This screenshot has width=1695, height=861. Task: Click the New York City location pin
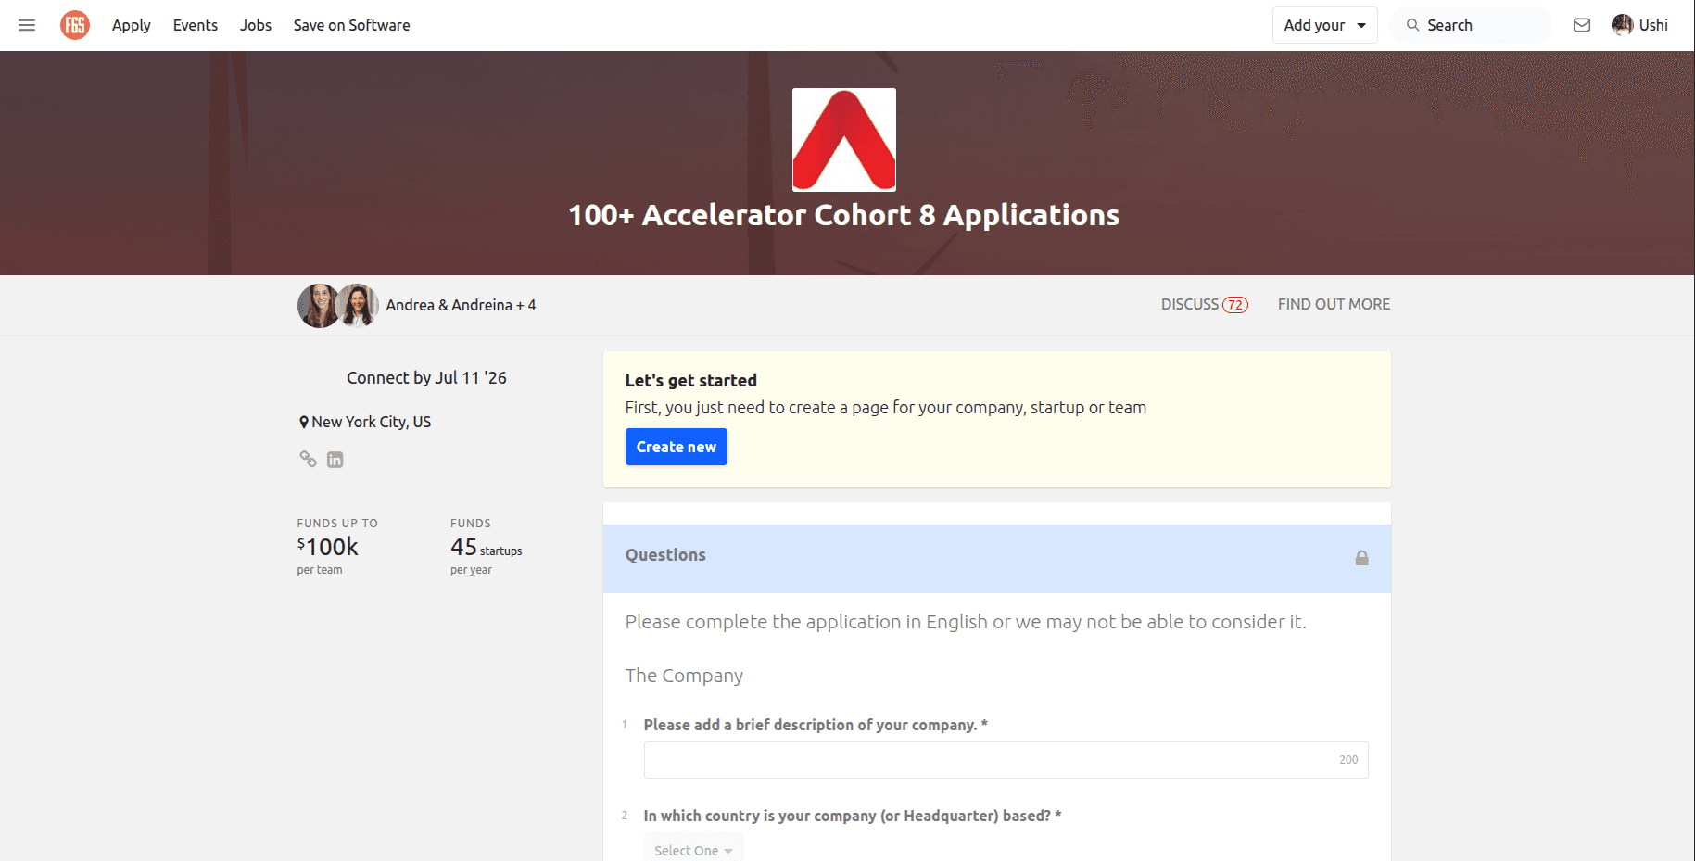(303, 422)
